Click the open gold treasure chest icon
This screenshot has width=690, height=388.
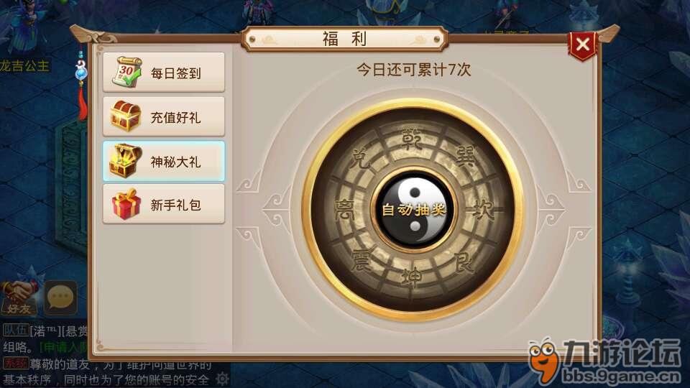tap(126, 161)
